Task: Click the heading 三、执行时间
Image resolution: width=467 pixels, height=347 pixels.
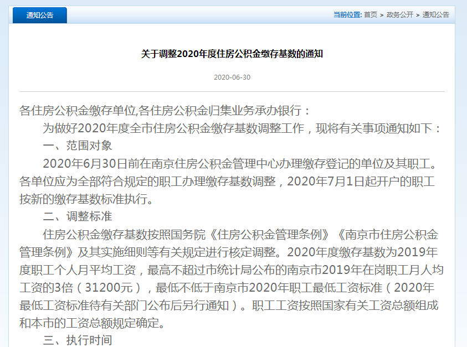Action: pyautogui.click(x=78, y=340)
